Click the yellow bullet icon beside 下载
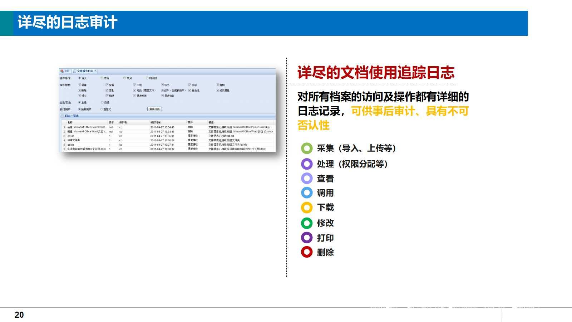This screenshot has width=572, height=322. tap(307, 207)
